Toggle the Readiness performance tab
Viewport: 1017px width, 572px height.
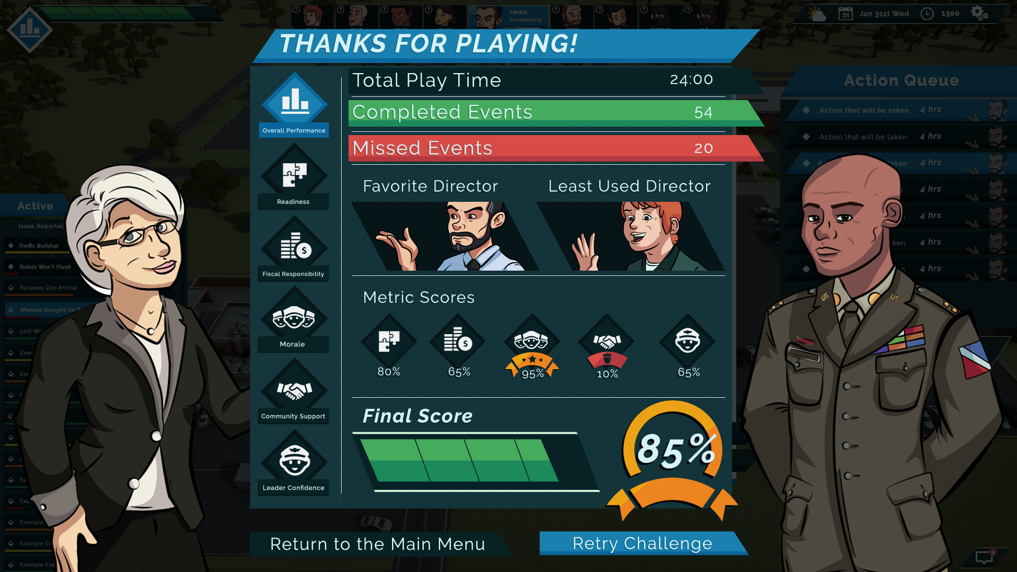click(x=293, y=177)
